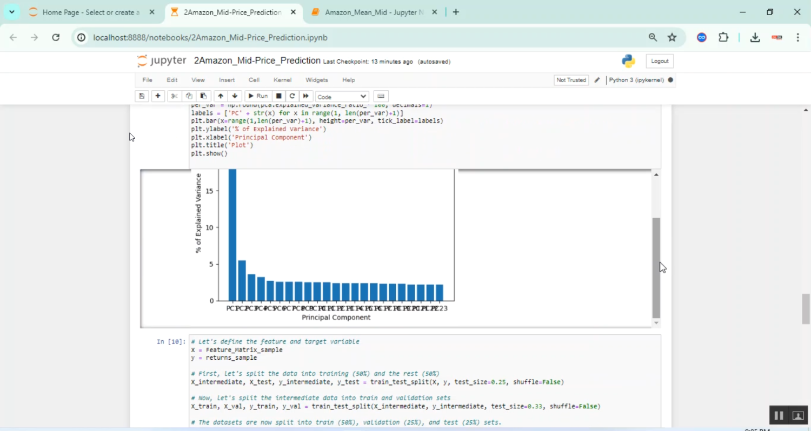The image size is (811, 431).
Task: Open Chrome's three-dot menu
Action: coord(797,37)
